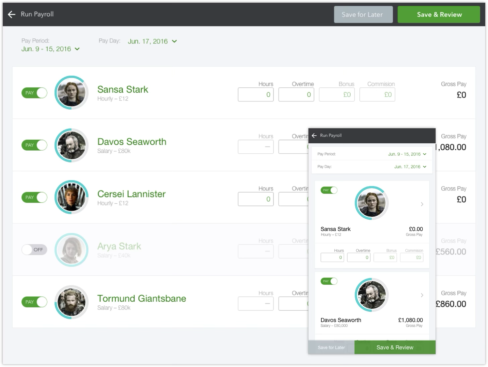Disable Davos Seaworth's PAY toggle in mobile panel
Screen dimensions: 488x367
pos(329,281)
